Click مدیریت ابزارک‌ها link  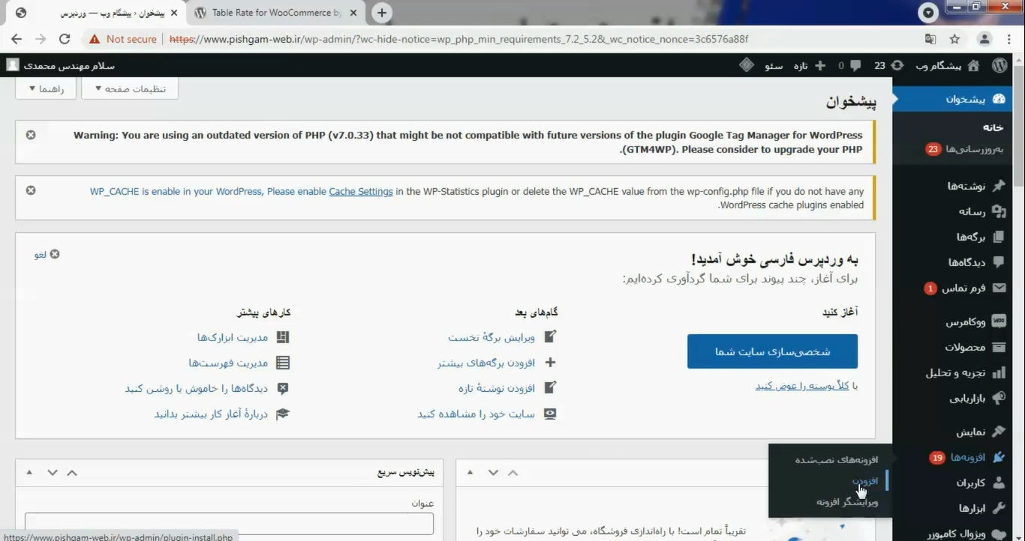coord(233,337)
